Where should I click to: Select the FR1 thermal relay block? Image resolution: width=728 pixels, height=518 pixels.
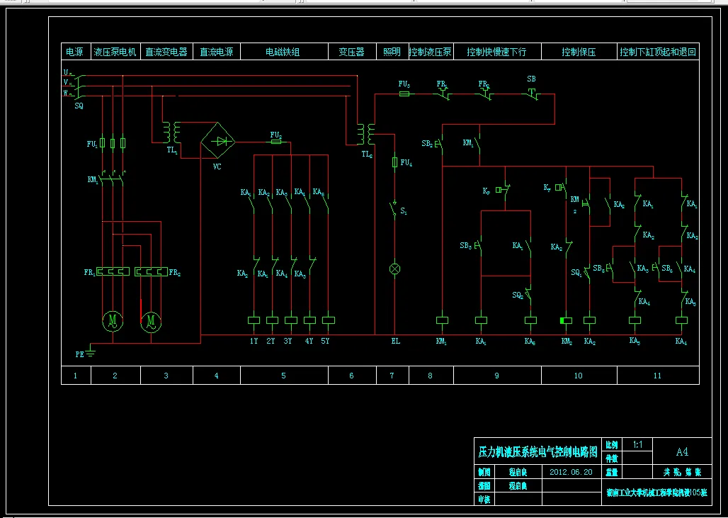(x=113, y=272)
